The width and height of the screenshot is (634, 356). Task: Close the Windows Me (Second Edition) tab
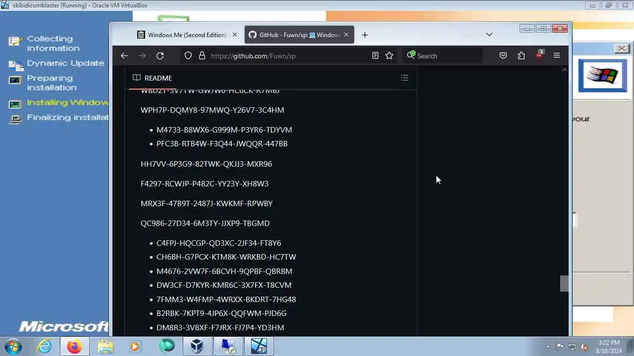pyautogui.click(x=235, y=35)
